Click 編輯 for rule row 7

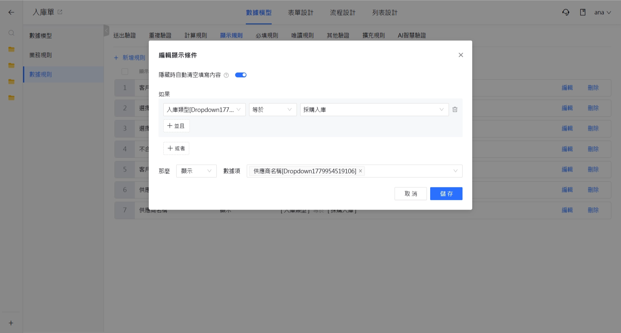[567, 210]
